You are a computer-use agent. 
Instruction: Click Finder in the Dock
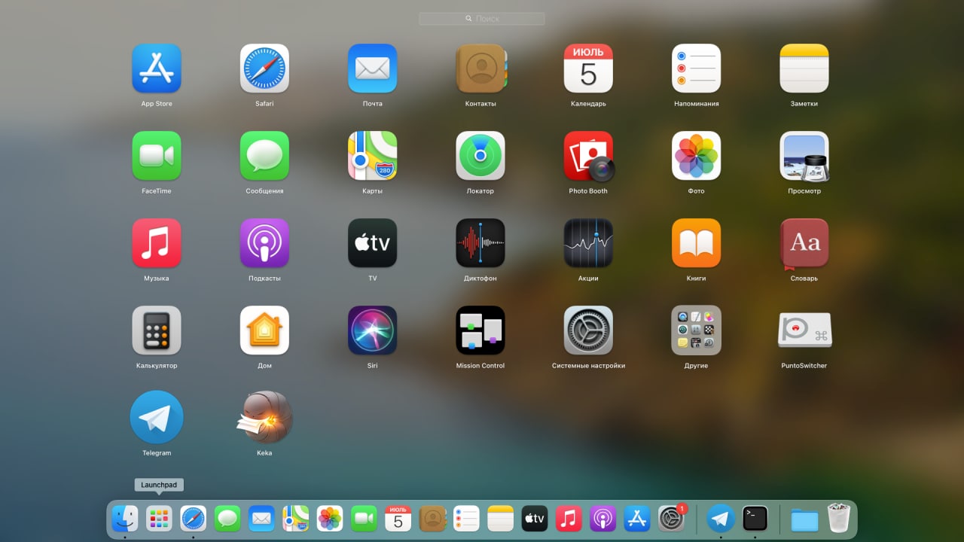(x=124, y=518)
